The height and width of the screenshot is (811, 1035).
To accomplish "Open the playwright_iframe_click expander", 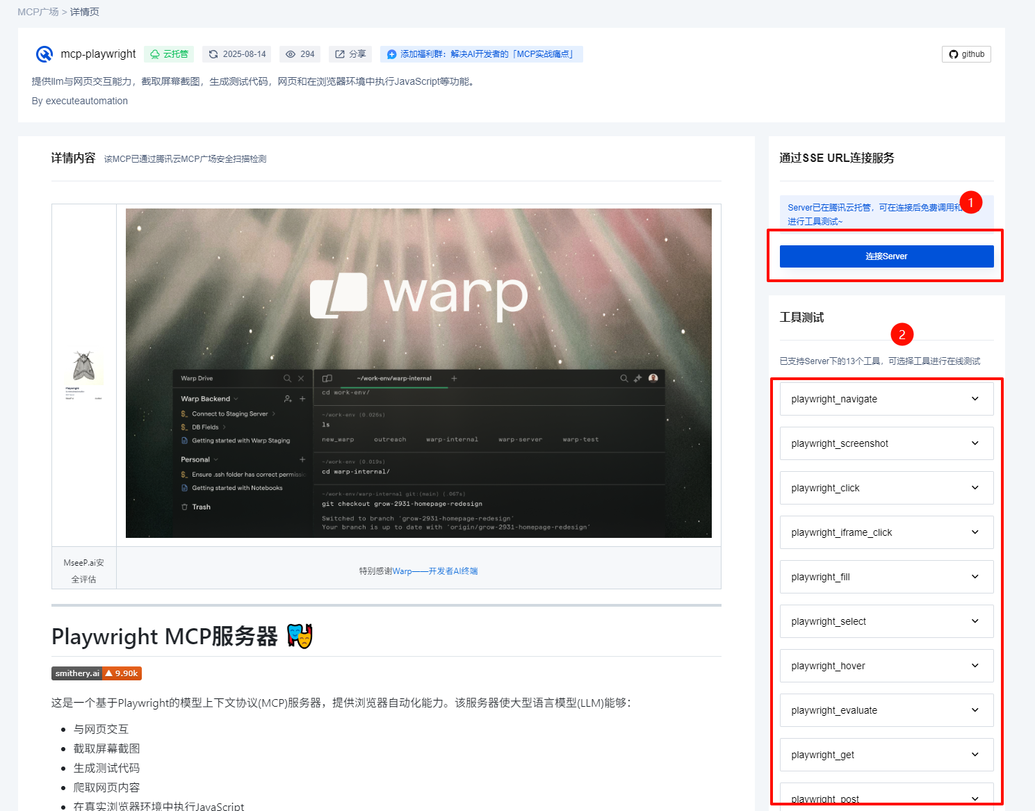I will click(975, 532).
